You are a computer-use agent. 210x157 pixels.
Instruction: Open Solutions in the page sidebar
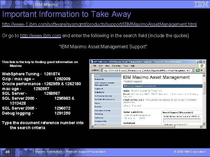tap(99, 92)
